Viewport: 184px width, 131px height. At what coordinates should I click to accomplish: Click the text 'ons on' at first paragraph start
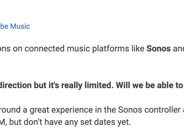coord(10,49)
